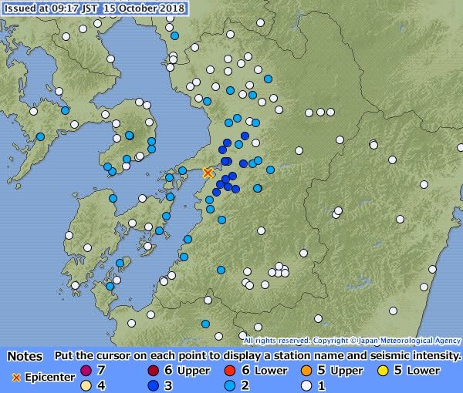This screenshot has width=463, height=393.
Task: Click the dark blue intensity 3 legend circle
Action: click(x=154, y=385)
